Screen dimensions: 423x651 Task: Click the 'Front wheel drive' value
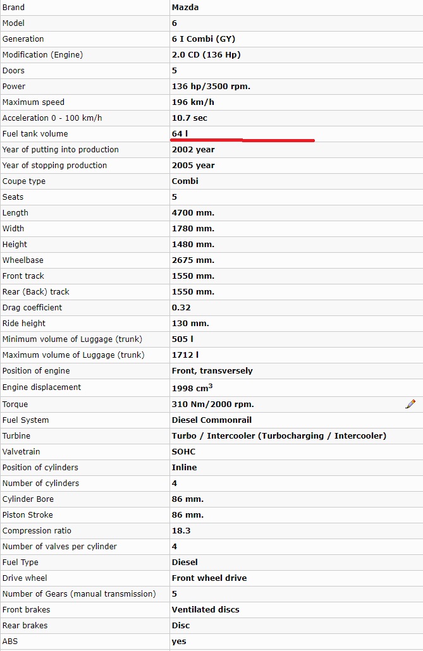(209, 578)
